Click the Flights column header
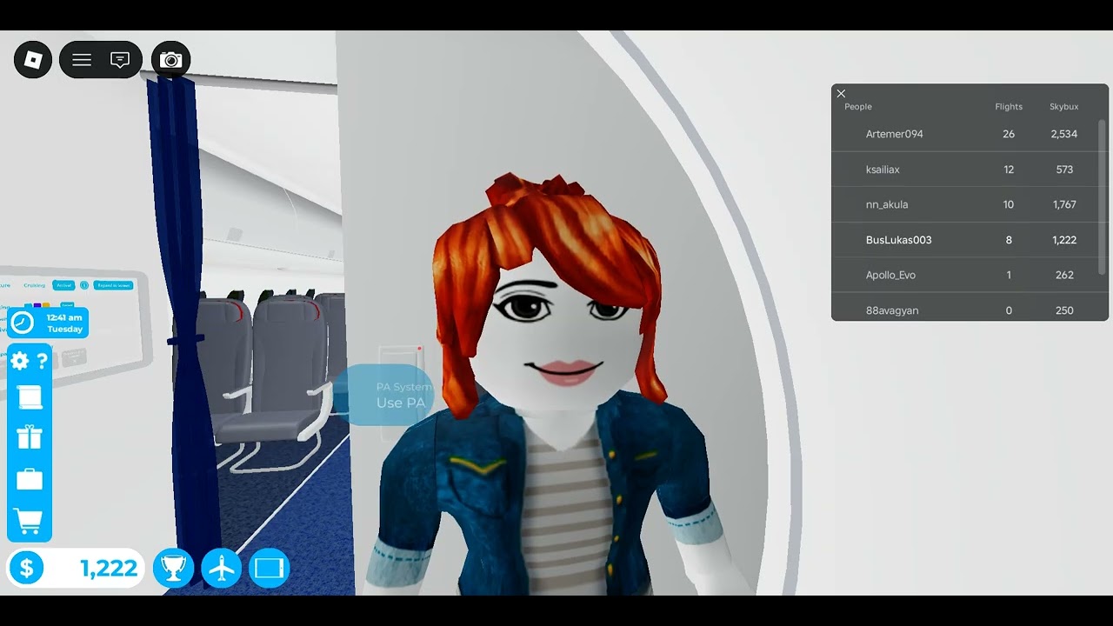Screen dimensions: 1113x626 coord(1009,107)
